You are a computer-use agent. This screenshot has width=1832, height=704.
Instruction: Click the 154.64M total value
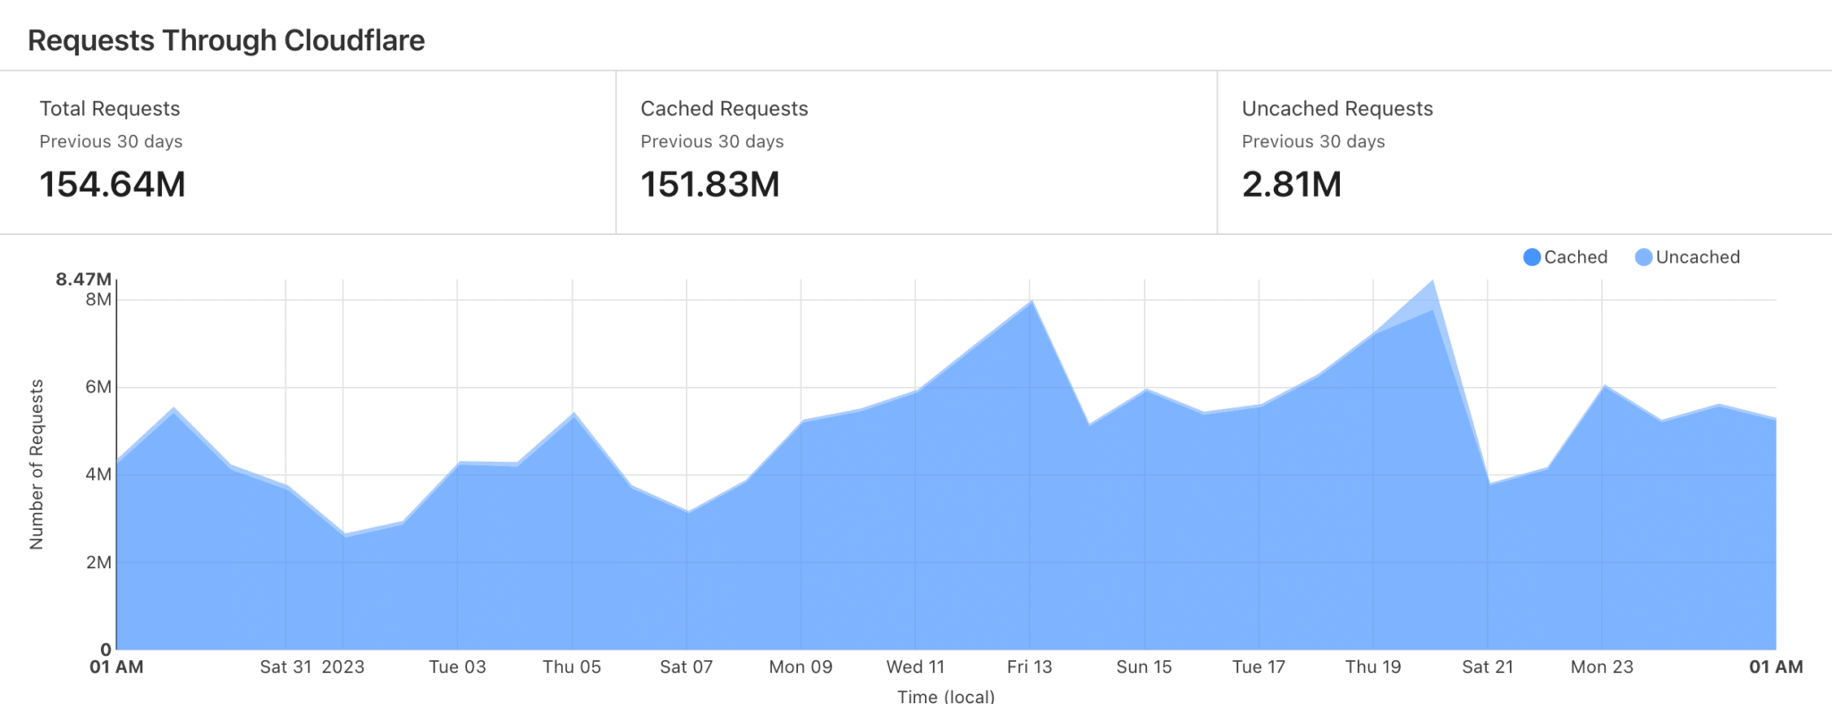point(113,184)
